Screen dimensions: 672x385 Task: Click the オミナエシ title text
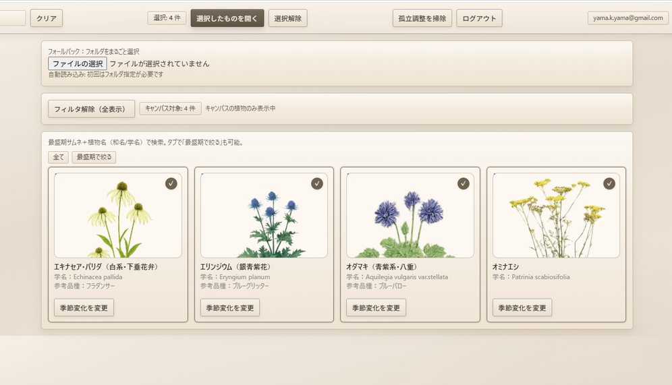click(505, 267)
